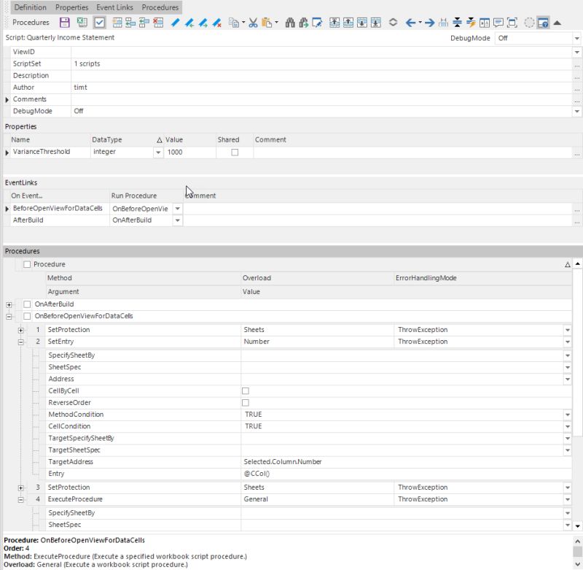Open OnBeforeOpenVie run procedure dropdown
Viewport: 583px width, 570px height.
coord(177,209)
